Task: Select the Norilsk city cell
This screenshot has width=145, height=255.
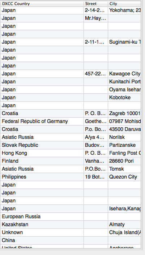Action: pyautogui.click(x=124, y=137)
